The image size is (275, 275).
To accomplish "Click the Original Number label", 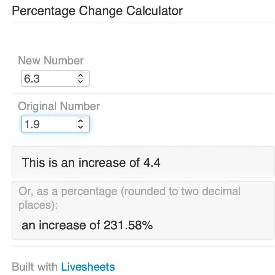I will click(59, 106).
